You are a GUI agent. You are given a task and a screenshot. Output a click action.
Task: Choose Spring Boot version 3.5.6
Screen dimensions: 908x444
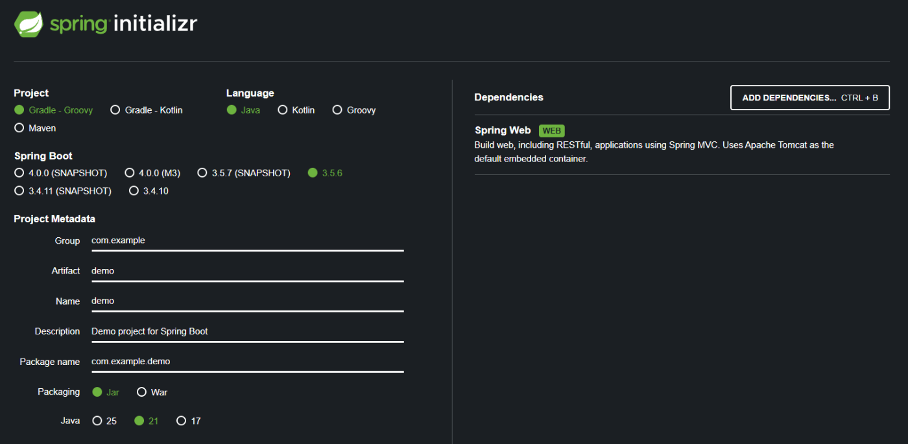[325, 173]
